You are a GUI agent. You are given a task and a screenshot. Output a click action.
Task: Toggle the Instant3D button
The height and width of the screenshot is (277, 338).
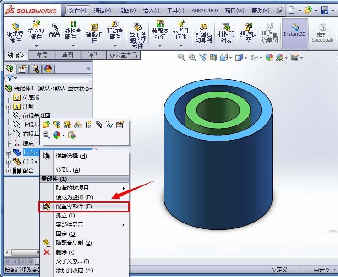click(x=294, y=33)
